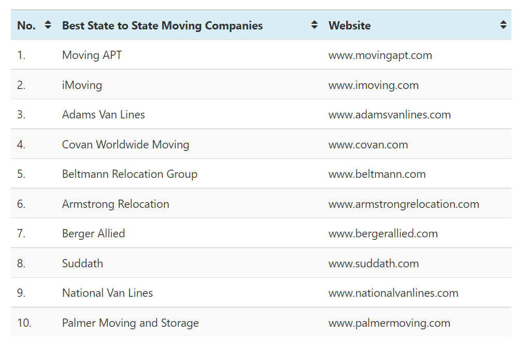Click the sort arrows in Website column

coord(503,25)
